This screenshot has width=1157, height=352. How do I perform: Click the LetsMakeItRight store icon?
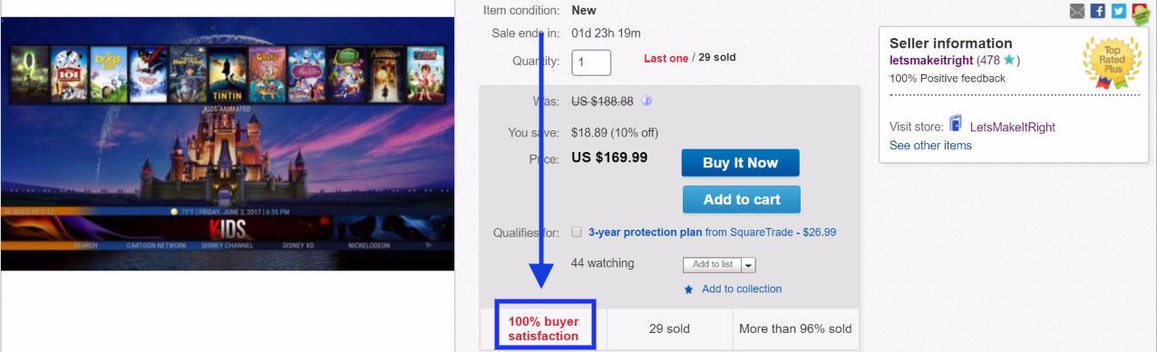click(x=955, y=124)
